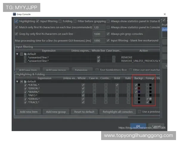
Task: Click Rehighlight all consoles button
Action: coord(117,112)
